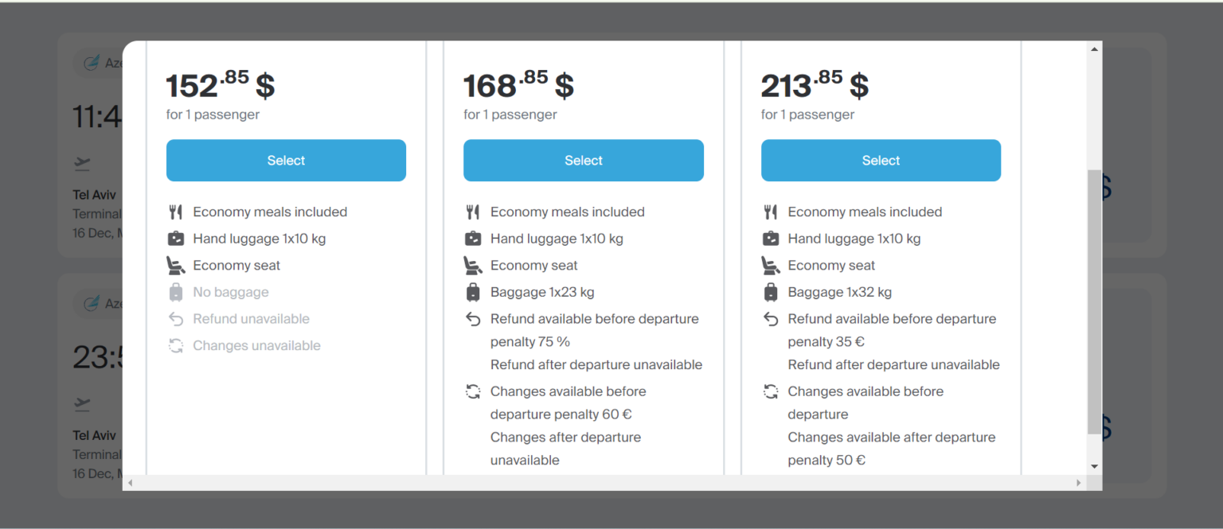This screenshot has height=529, width=1223.
Task: Click meals icon in 152.85 fare column
Action: (x=176, y=212)
